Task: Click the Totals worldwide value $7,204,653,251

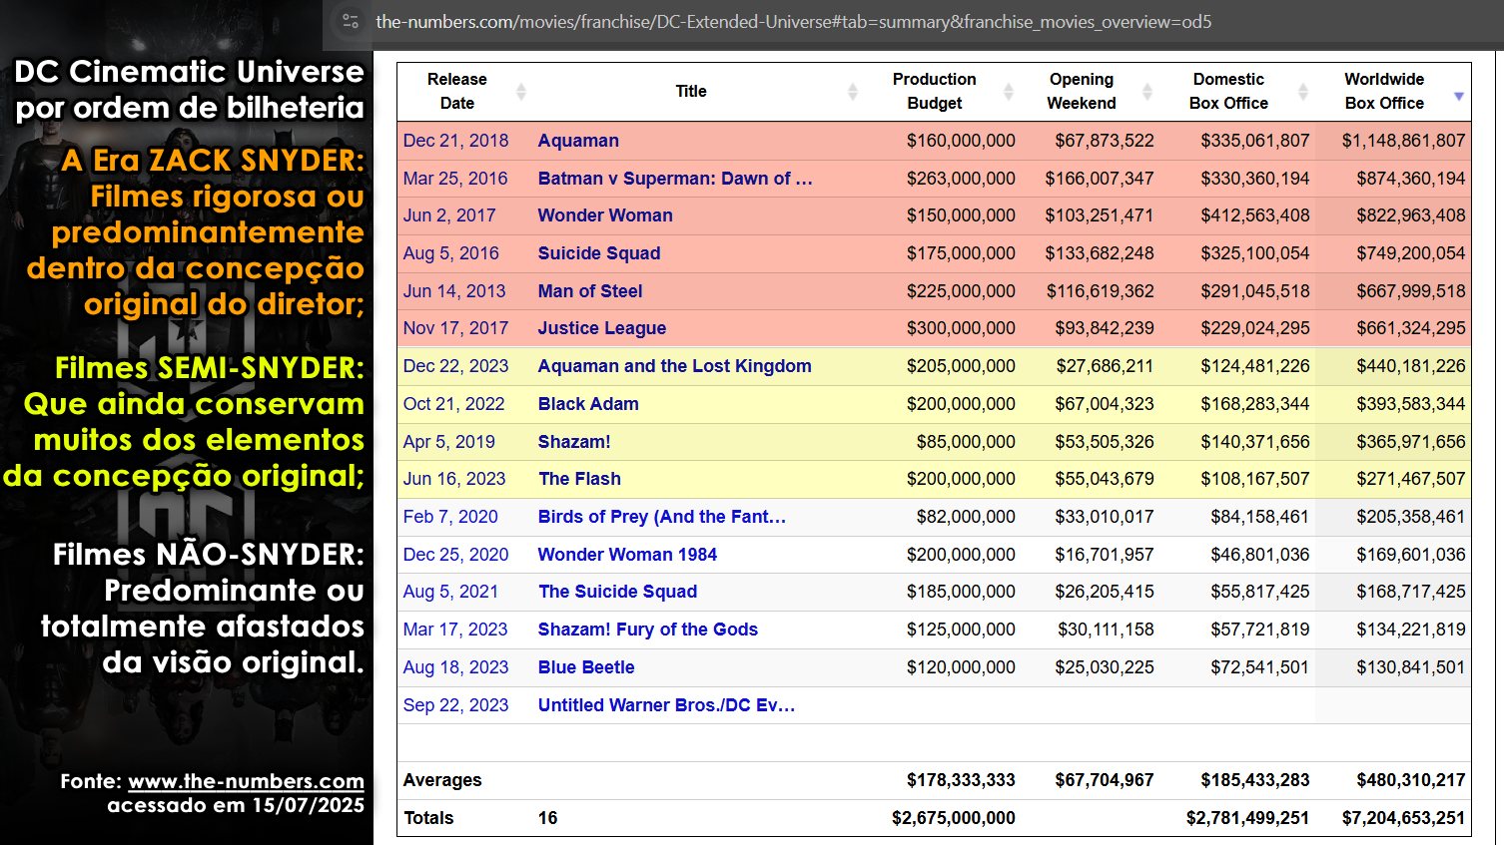Action: click(1403, 818)
